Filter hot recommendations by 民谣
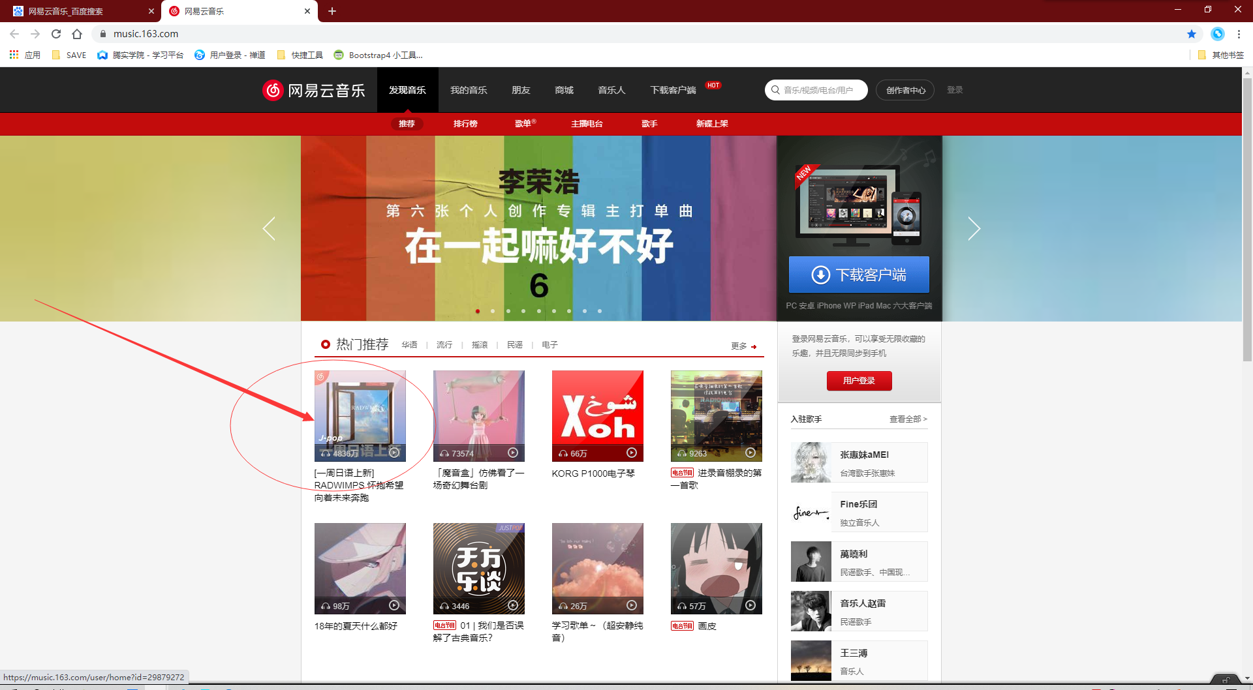Viewport: 1253px width, 690px height. [x=515, y=345]
